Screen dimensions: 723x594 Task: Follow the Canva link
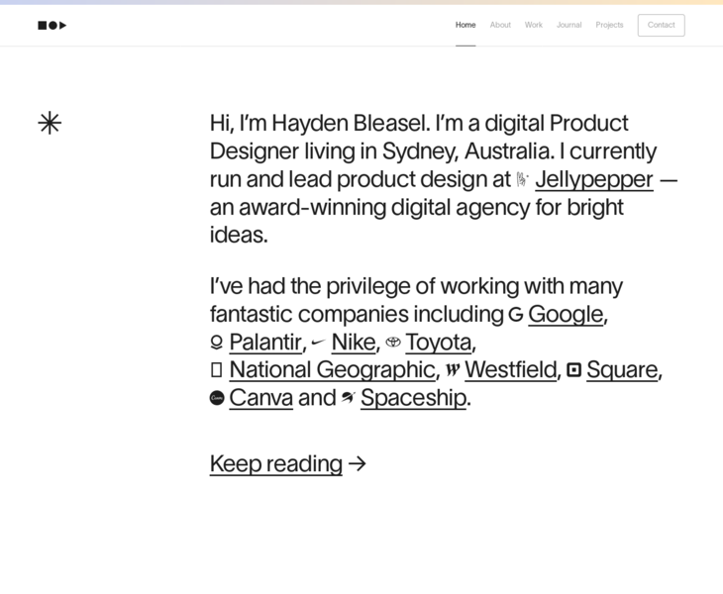(261, 398)
